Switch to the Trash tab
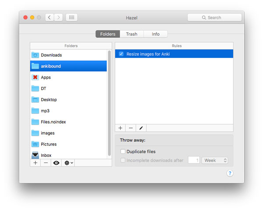 click(x=131, y=34)
